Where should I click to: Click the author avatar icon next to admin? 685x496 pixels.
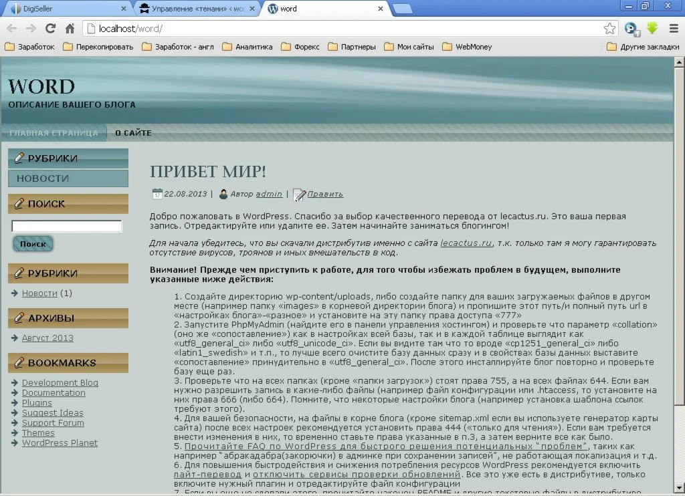click(x=223, y=194)
